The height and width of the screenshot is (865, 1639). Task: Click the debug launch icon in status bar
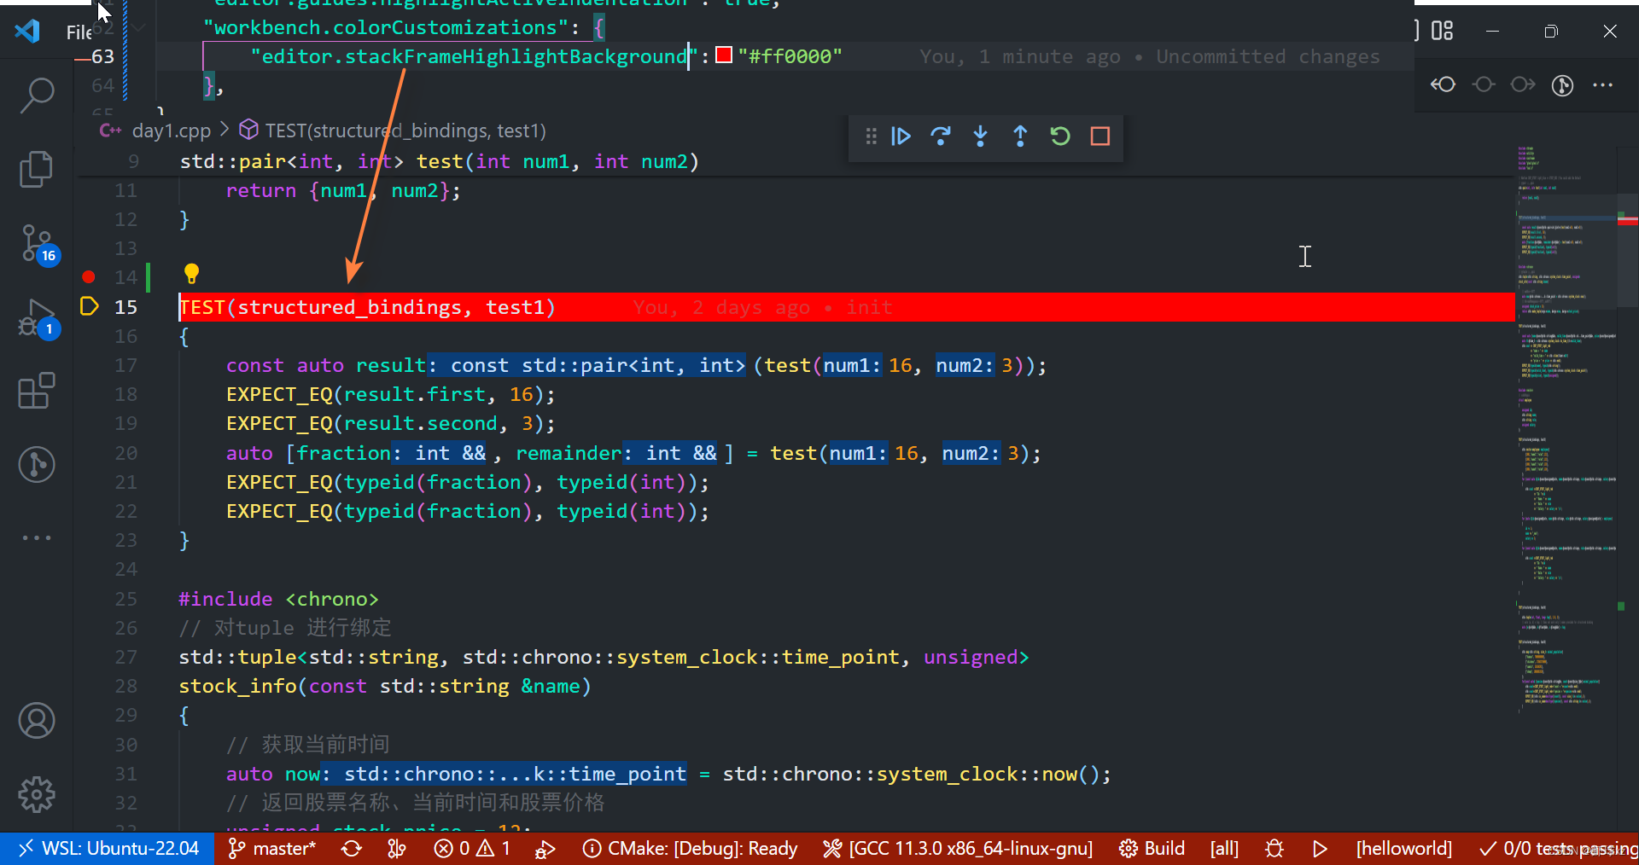[545, 849]
